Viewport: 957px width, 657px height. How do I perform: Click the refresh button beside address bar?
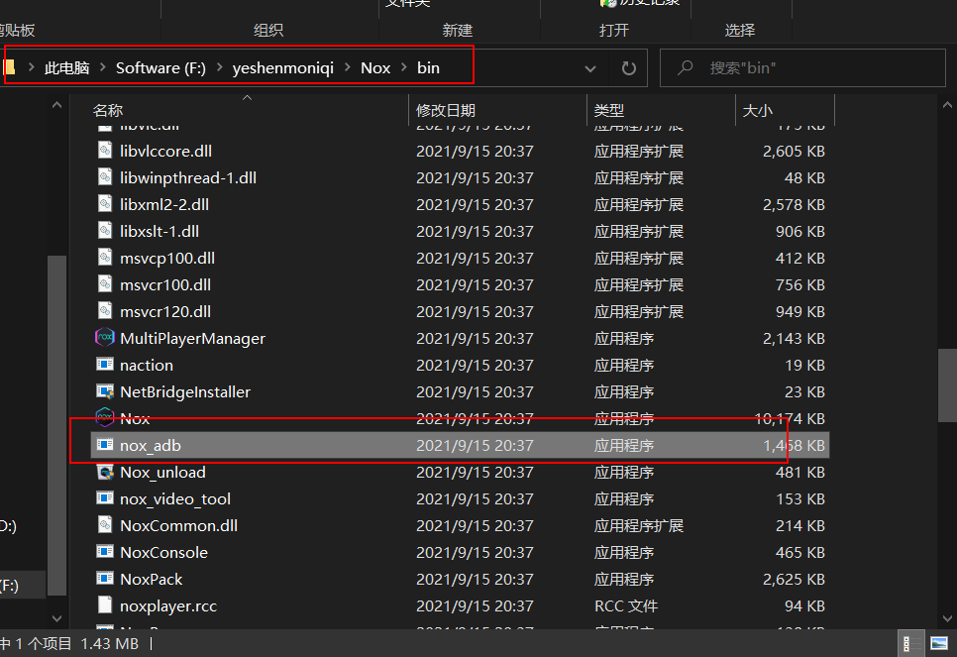629,67
